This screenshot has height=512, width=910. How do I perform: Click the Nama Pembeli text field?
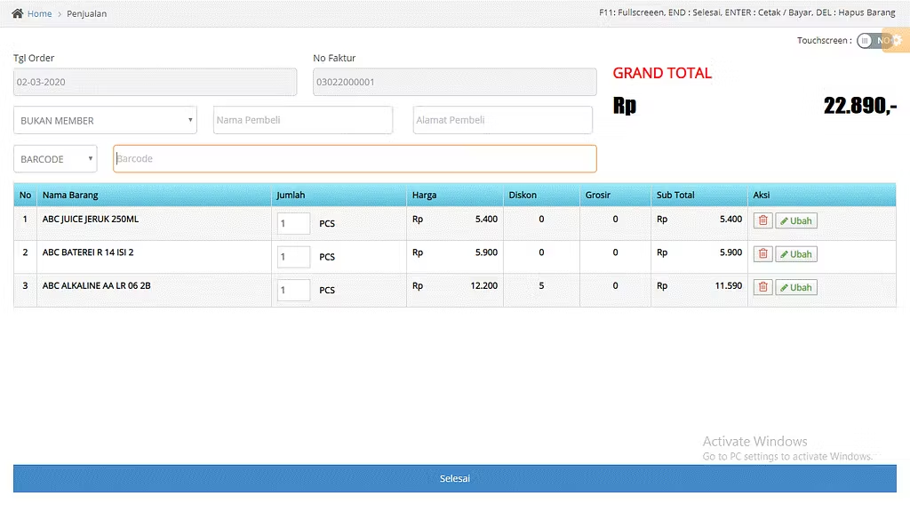[302, 121]
